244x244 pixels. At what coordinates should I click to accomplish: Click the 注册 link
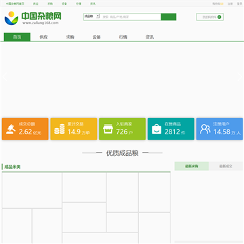(230, 3)
